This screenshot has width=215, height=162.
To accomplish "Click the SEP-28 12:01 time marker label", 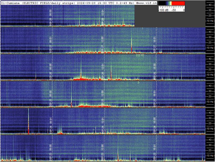I will pyautogui.click(x=102, y=18).
